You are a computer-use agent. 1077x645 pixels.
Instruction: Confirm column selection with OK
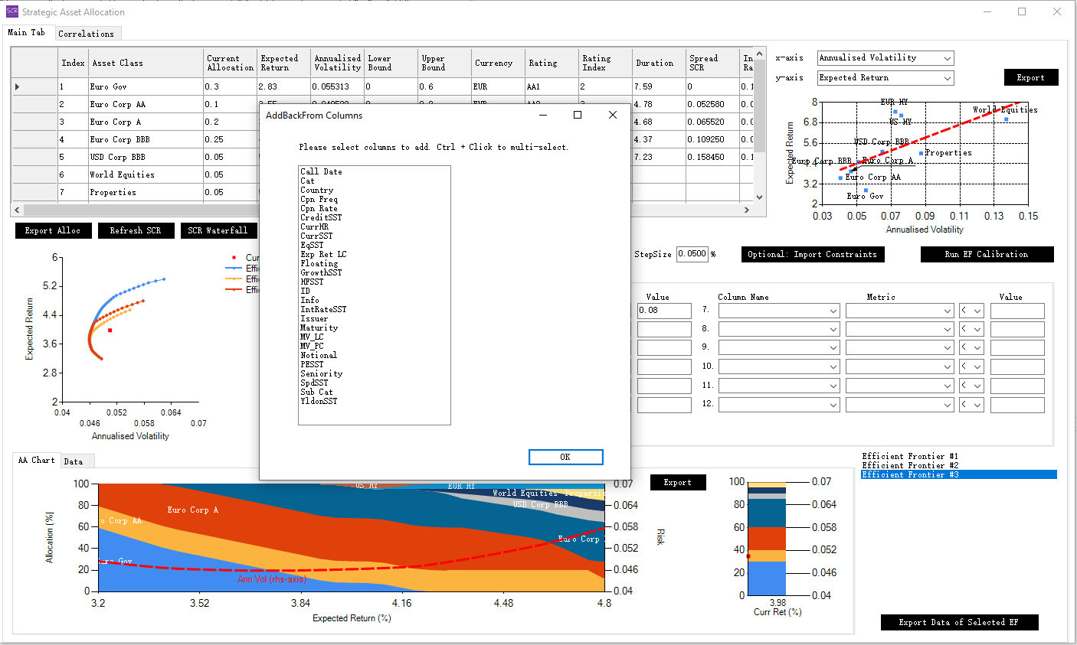tap(565, 457)
